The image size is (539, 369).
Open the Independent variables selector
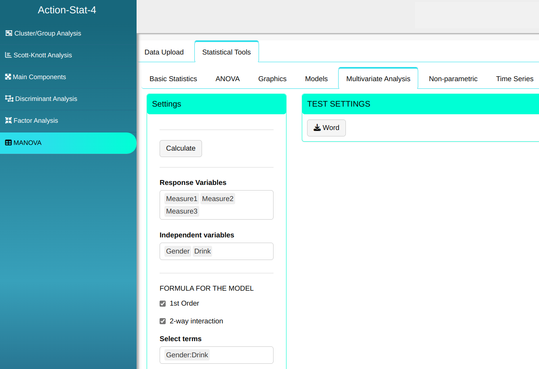pos(242,252)
